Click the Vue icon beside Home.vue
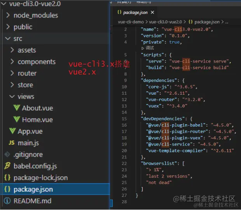Viewport: 241px width, 210px height. pyautogui.click(x=17, y=120)
